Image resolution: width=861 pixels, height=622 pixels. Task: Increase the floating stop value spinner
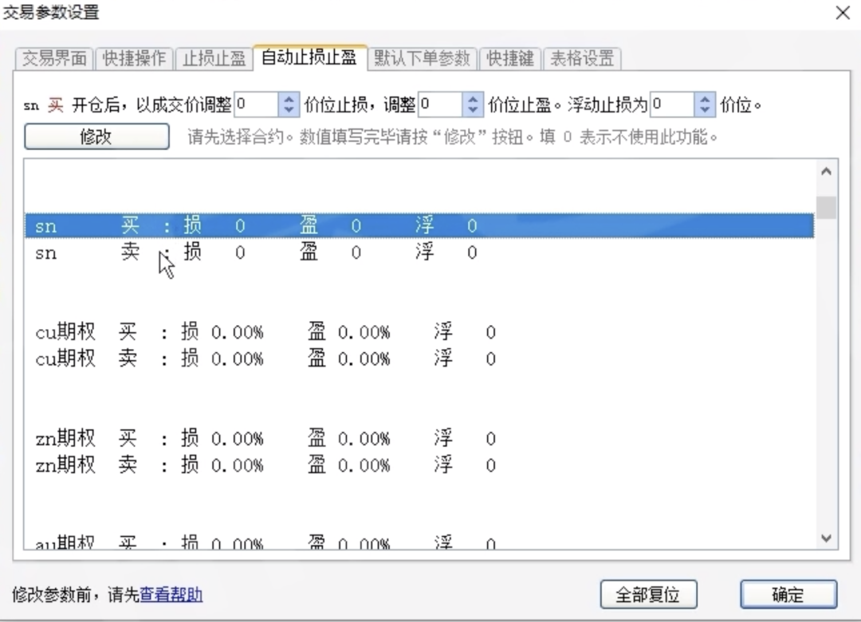pyautogui.click(x=705, y=100)
